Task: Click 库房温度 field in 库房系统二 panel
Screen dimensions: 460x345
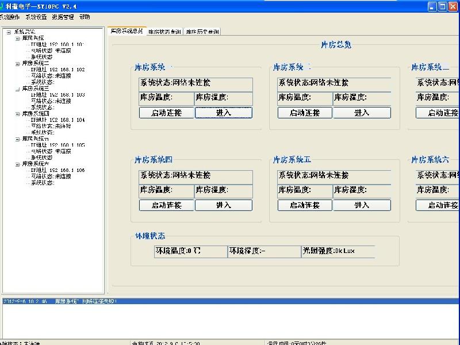Action: (305, 98)
